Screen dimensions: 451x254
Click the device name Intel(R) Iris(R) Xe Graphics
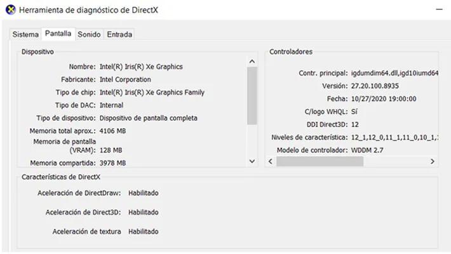pyautogui.click(x=141, y=67)
